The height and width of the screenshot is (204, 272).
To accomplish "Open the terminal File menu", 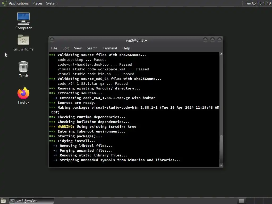I will (x=54, y=48).
